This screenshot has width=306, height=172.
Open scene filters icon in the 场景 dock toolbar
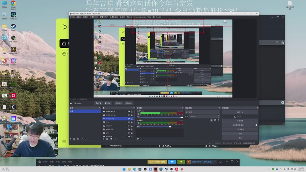78,139
